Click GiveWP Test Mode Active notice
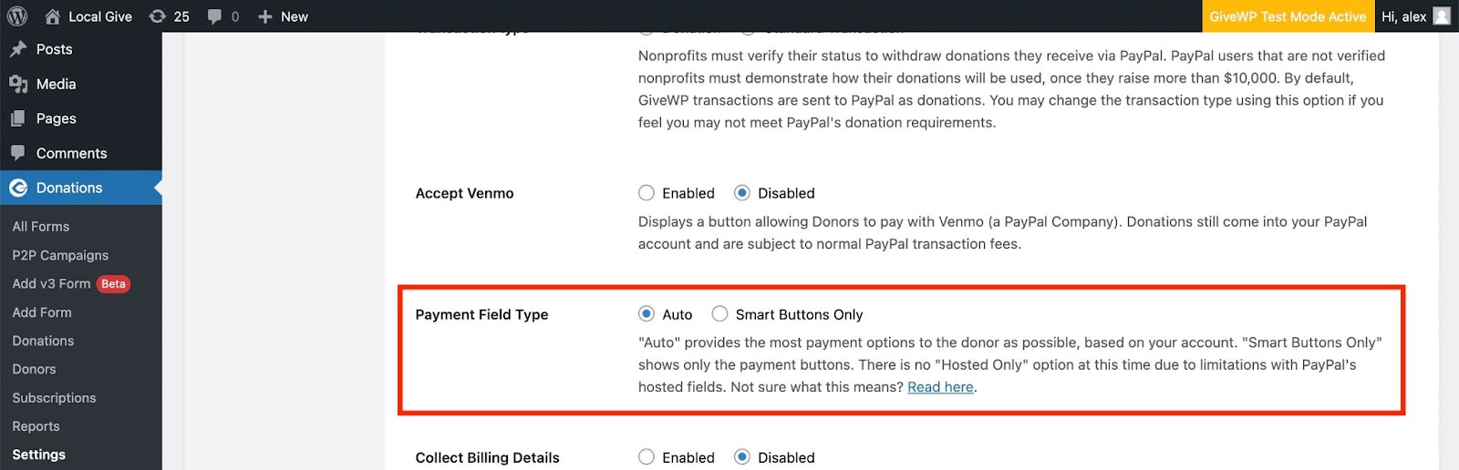This screenshot has width=1459, height=470. [x=1288, y=16]
